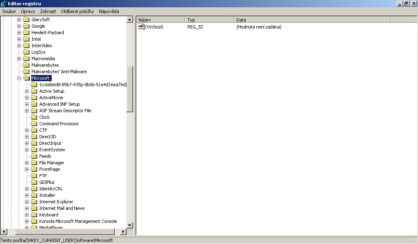Click the Data column header

[312, 20]
